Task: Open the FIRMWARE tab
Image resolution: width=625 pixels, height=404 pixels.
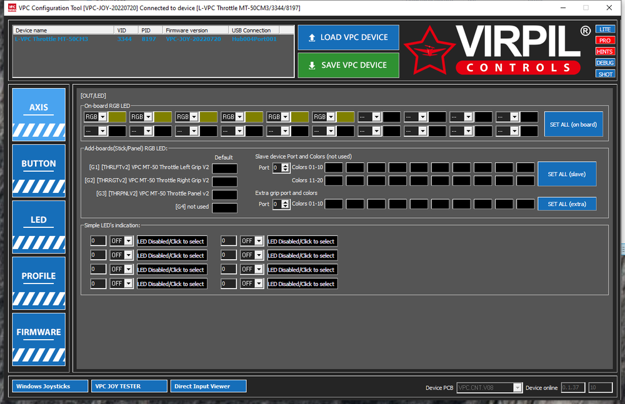Action: 39,340
